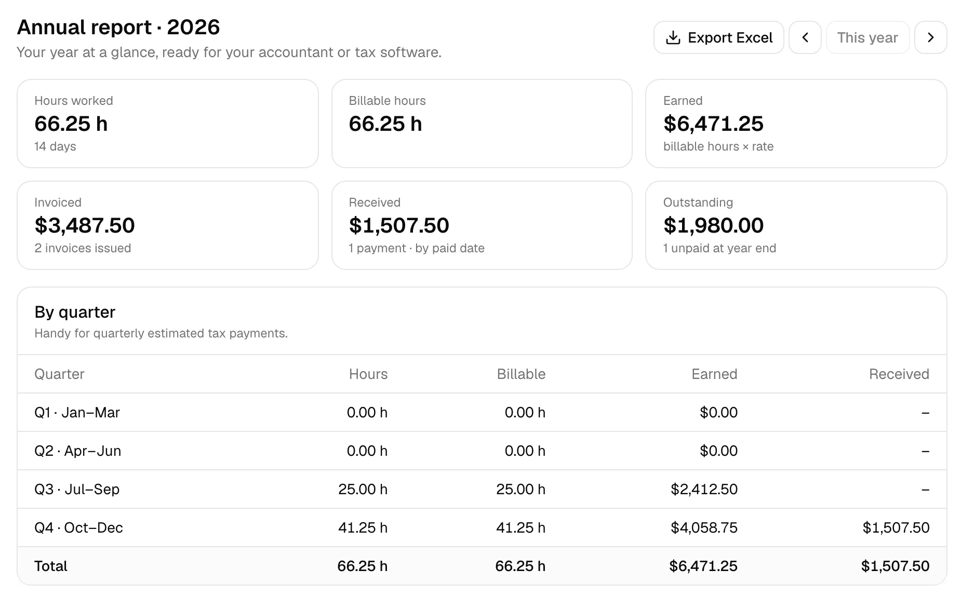
Task: Click the Received column header
Action: point(899,374)
